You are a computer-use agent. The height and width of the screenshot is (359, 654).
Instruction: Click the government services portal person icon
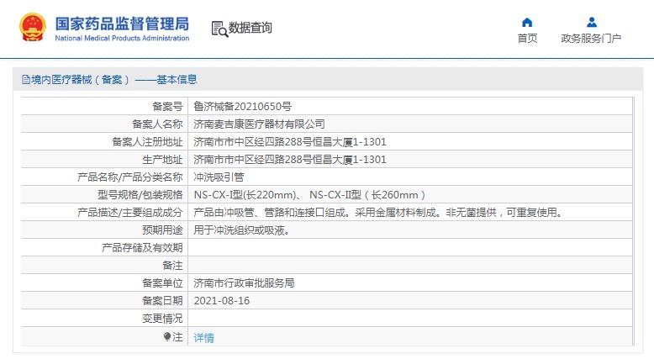[592, 22]
